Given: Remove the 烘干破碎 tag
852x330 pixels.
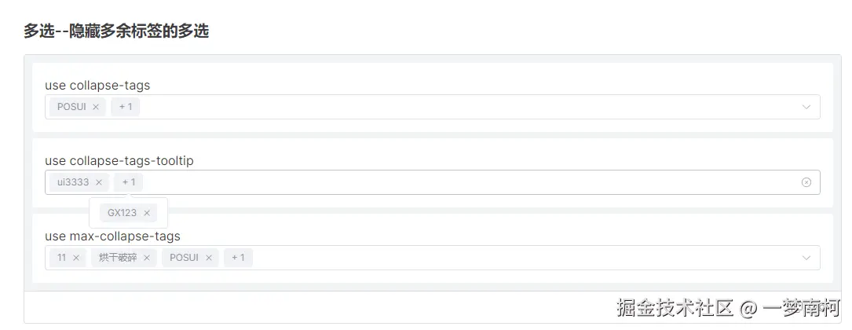Looking at the screenshot, I should pos(147,258).
